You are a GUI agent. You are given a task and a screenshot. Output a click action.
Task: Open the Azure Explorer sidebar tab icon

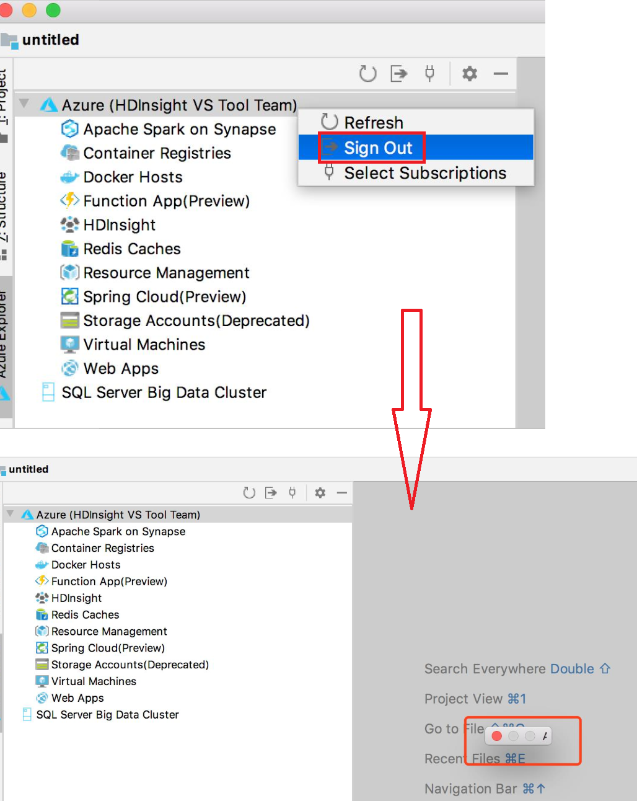(x=6, y=338)
